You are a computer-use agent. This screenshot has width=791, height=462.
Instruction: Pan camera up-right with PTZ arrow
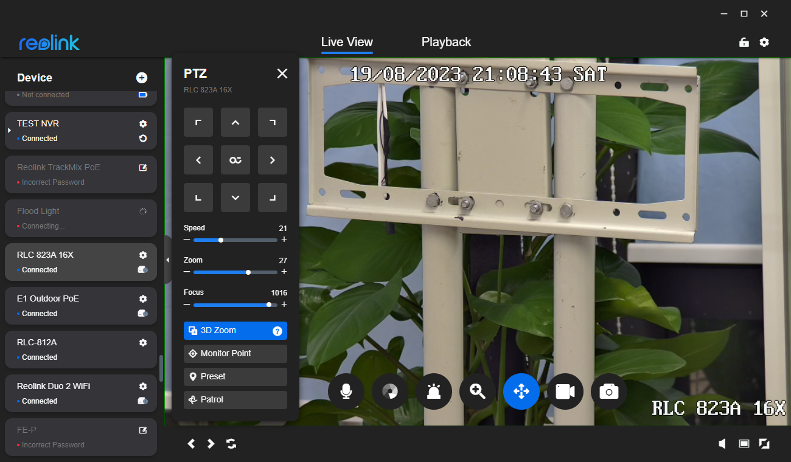click(273, 123)
